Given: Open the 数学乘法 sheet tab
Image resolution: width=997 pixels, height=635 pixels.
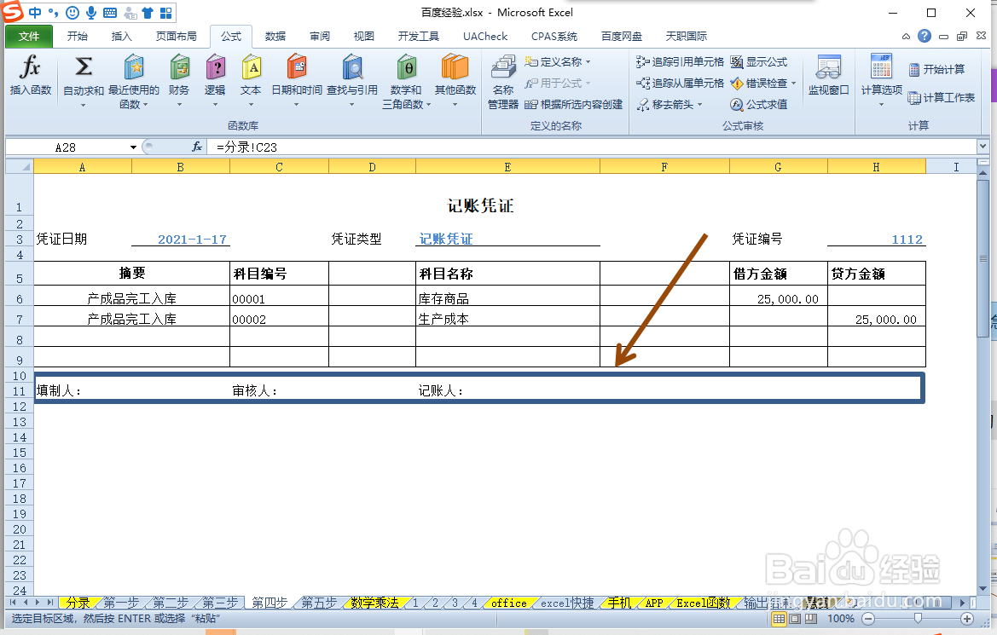Looking at the screenshot, I should (374, 603).
